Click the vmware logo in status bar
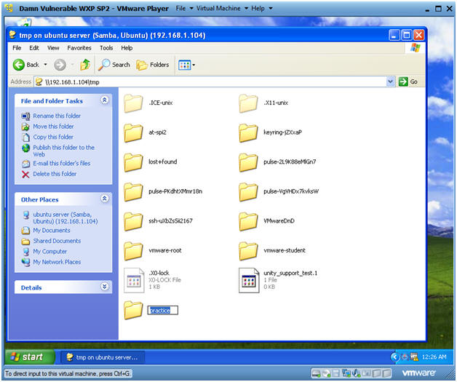Viewport: 457px width, 382px height. point(419,373)
